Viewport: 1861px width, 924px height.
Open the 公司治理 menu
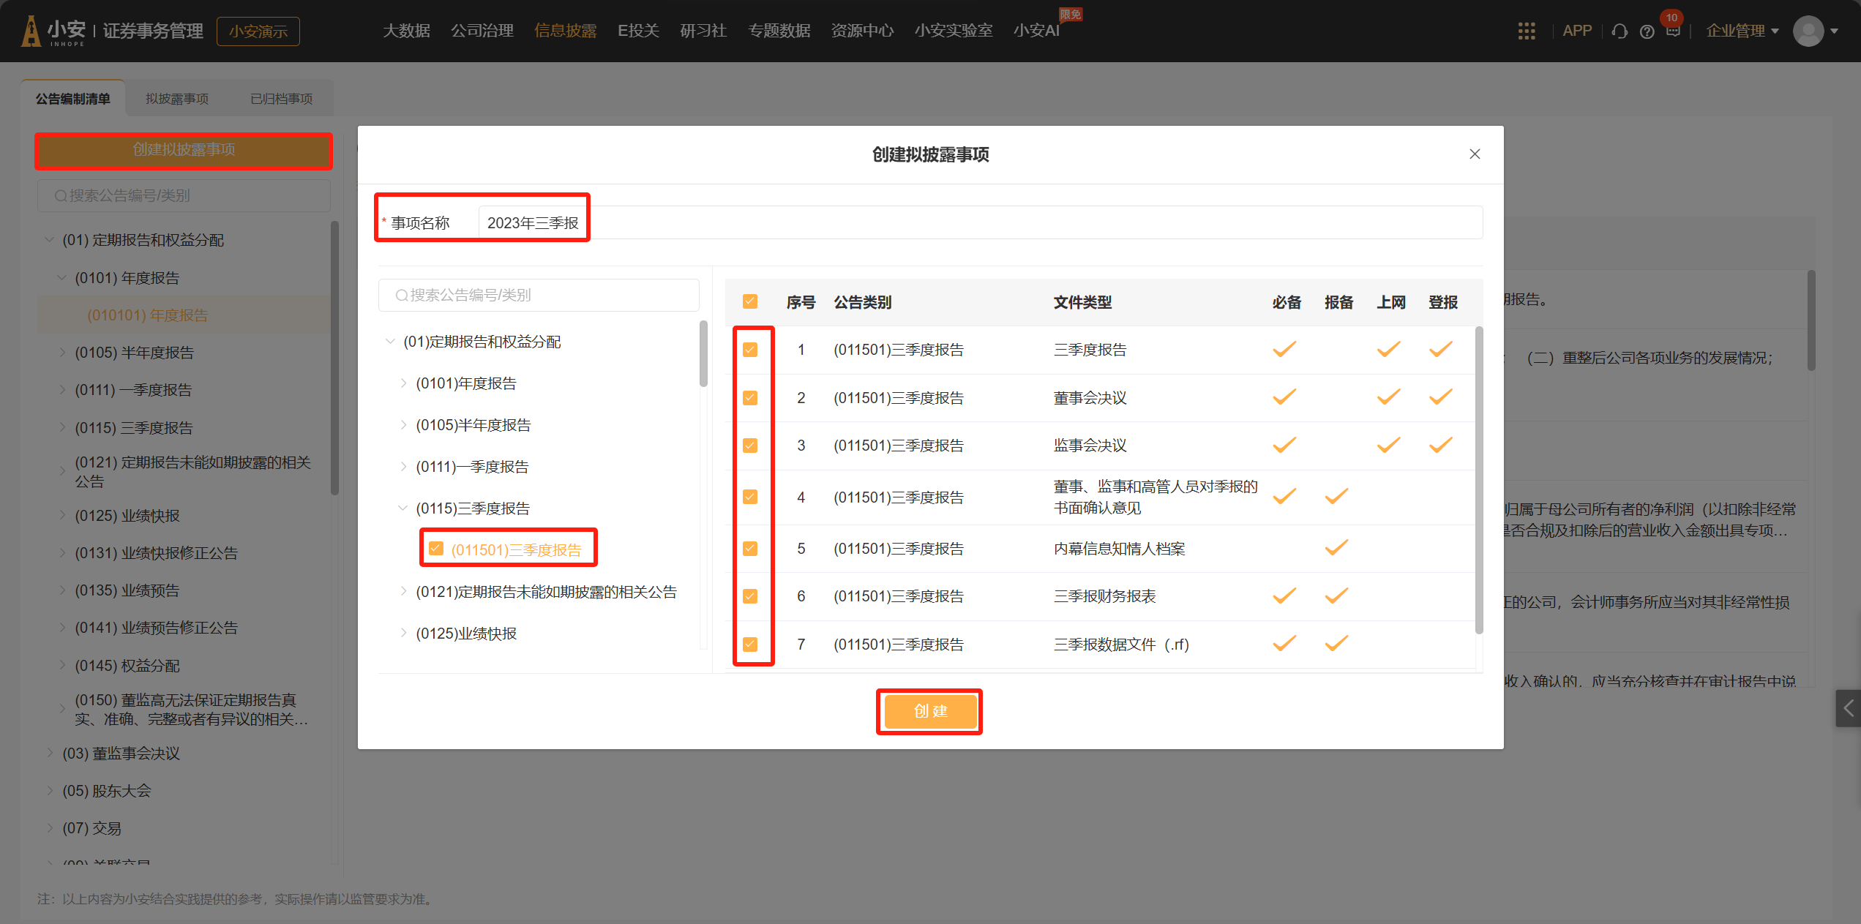[482, 31]
